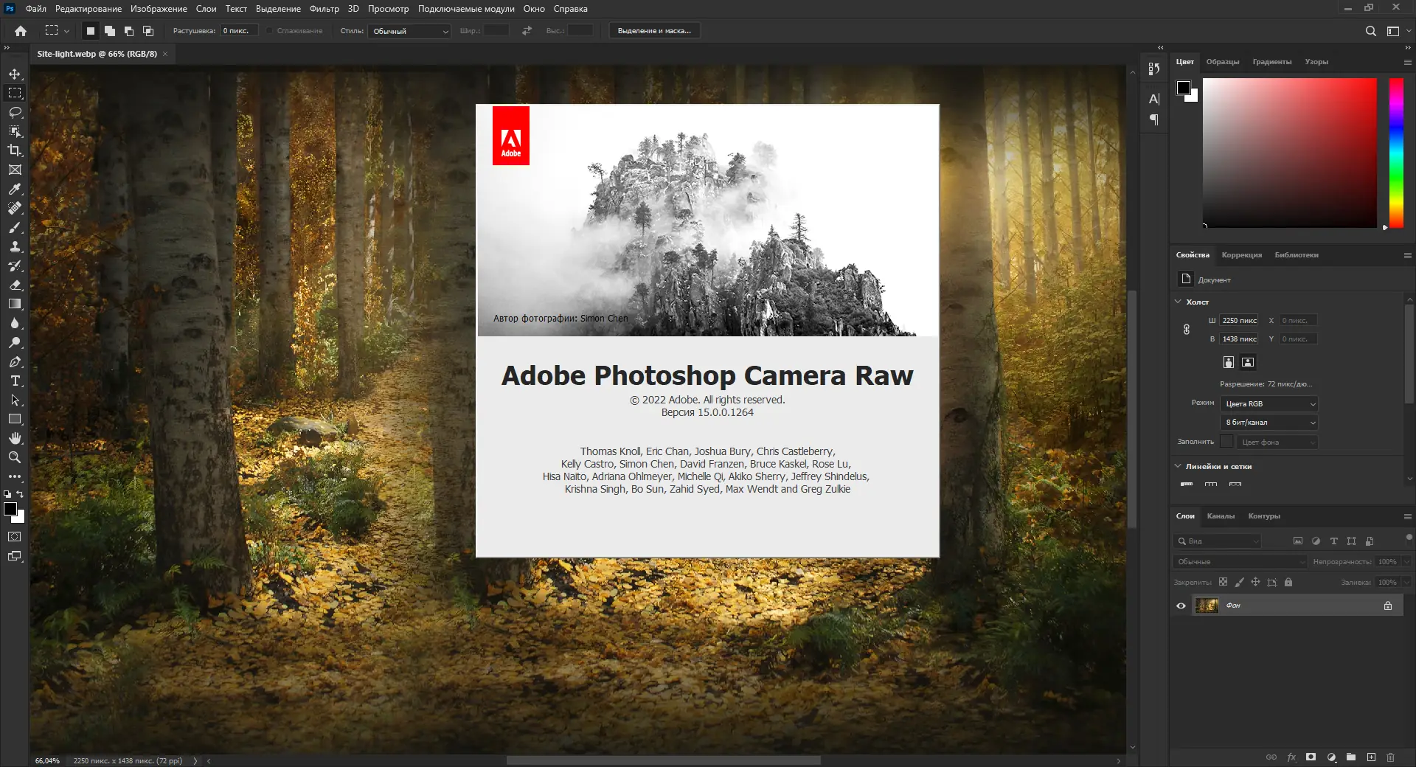The width and height of the screenshot is (1416, 767).
Task: Switch to the Каналы tab
Action: pos(1221,516)
